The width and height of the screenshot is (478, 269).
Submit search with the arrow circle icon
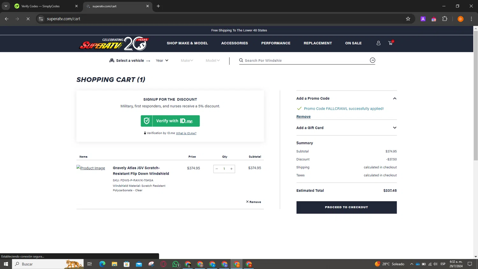(373, 60)
